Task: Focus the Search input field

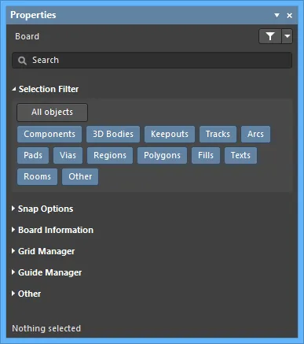Action: click(152, 61)
